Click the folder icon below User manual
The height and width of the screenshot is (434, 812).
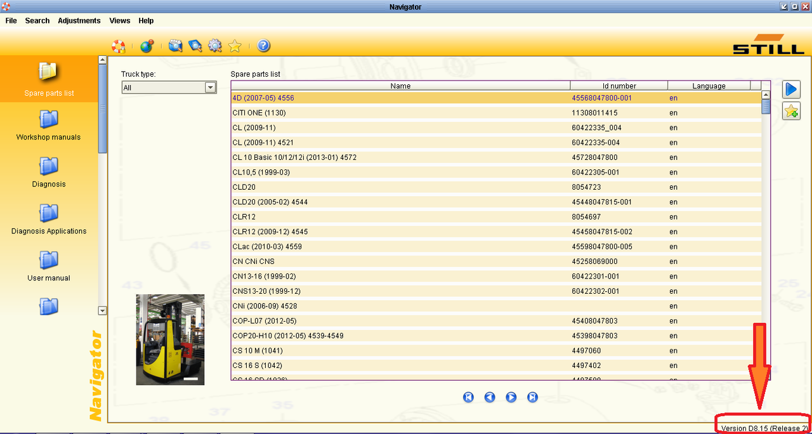[49, 306]
